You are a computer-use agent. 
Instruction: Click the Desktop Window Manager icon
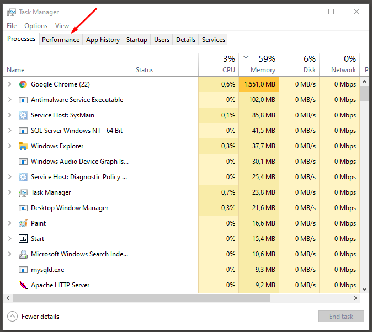(23, 208)
